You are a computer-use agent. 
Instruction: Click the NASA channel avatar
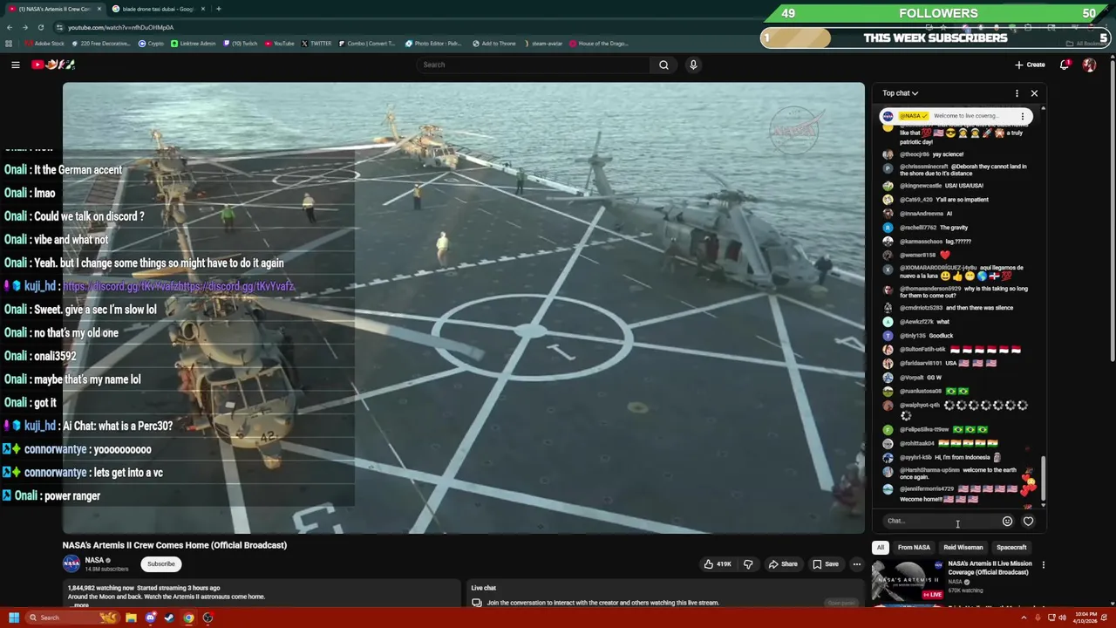71,563
